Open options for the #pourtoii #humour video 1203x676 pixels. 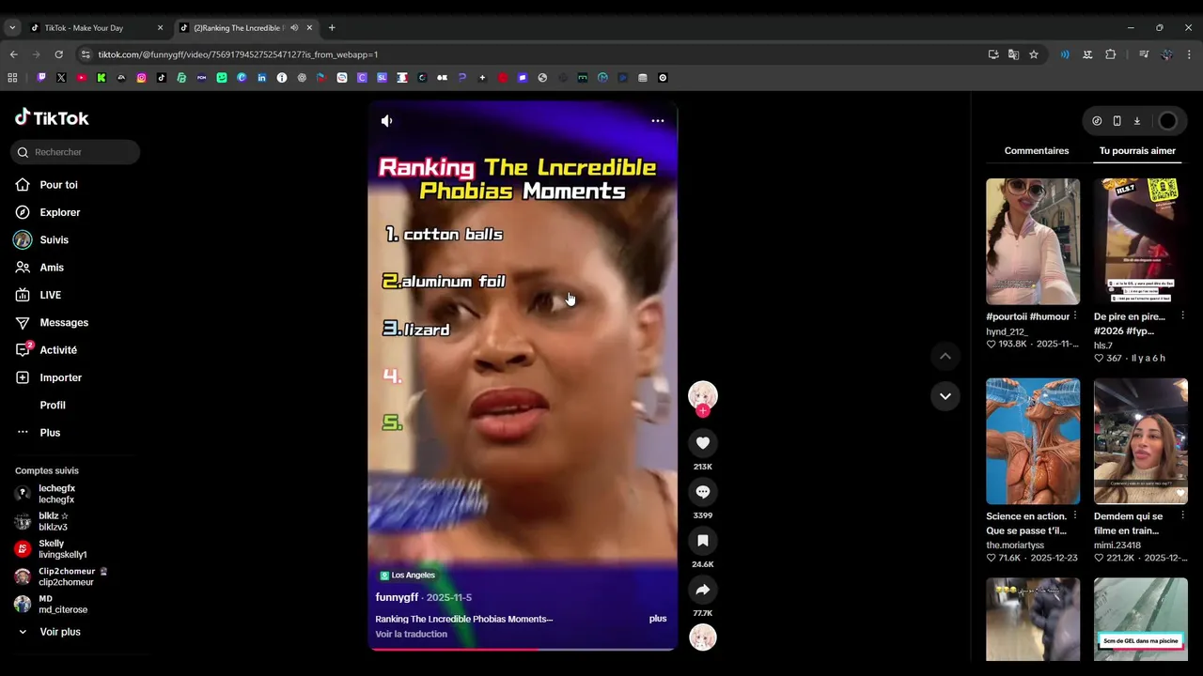(x=1075, y=316)
